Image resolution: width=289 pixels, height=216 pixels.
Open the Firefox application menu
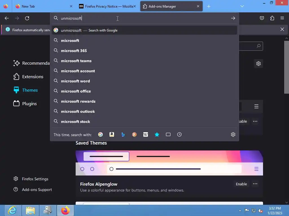click(x=282, y=18)
